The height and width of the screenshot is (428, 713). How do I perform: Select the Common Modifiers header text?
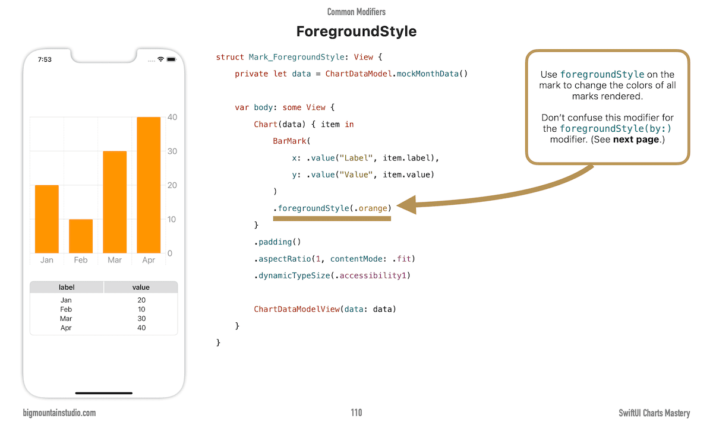coord(356,11)
